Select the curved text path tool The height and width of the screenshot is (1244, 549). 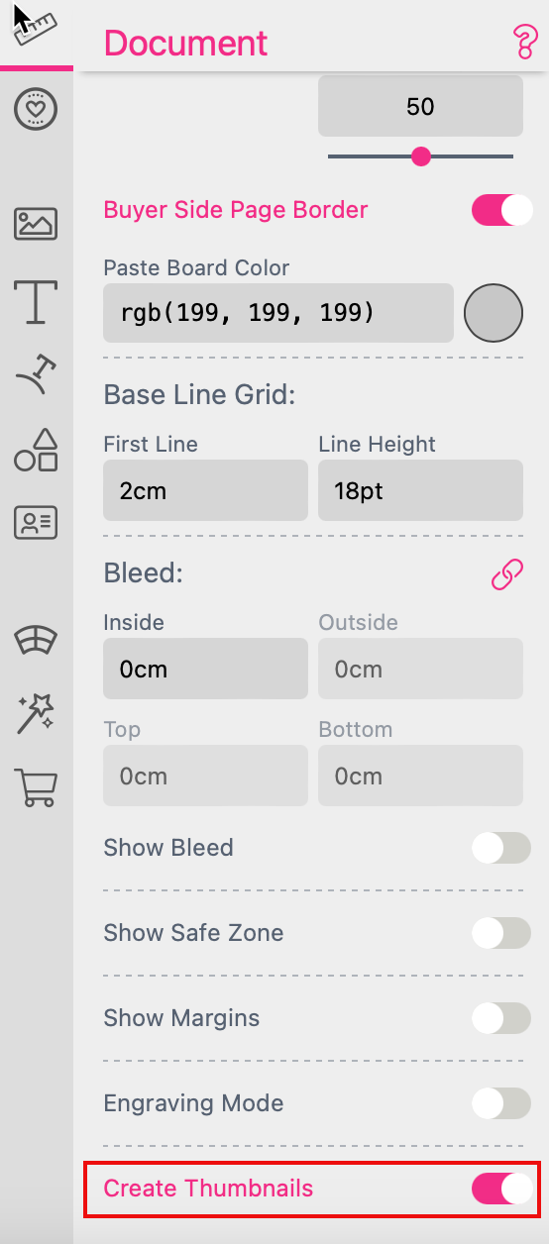coord(36,376)
